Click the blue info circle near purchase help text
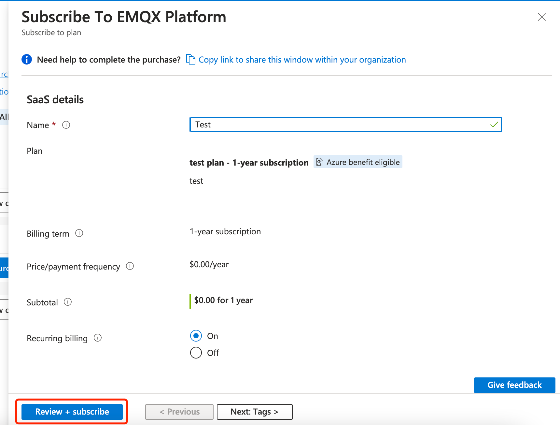Image resolution: width=560 pixels, height=425 pixels. pyautogui.click(x=26, y=59)
